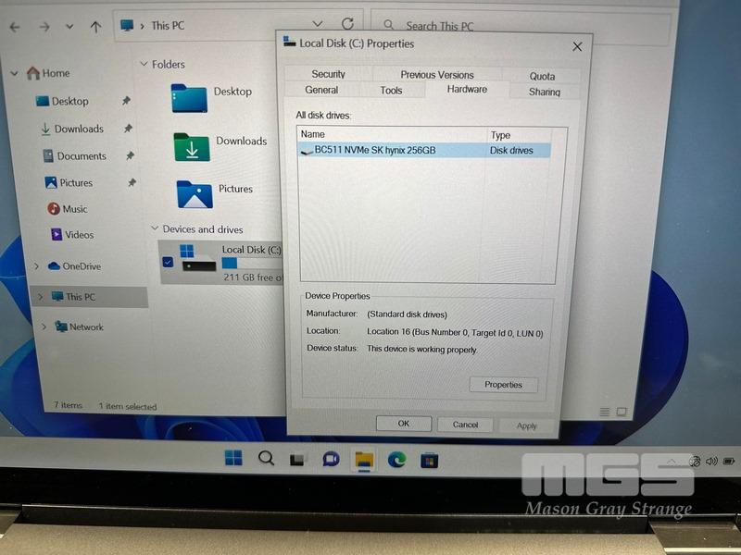Switch to the Security tab
The width and height of the screenshot is (741, 555).
328,74
